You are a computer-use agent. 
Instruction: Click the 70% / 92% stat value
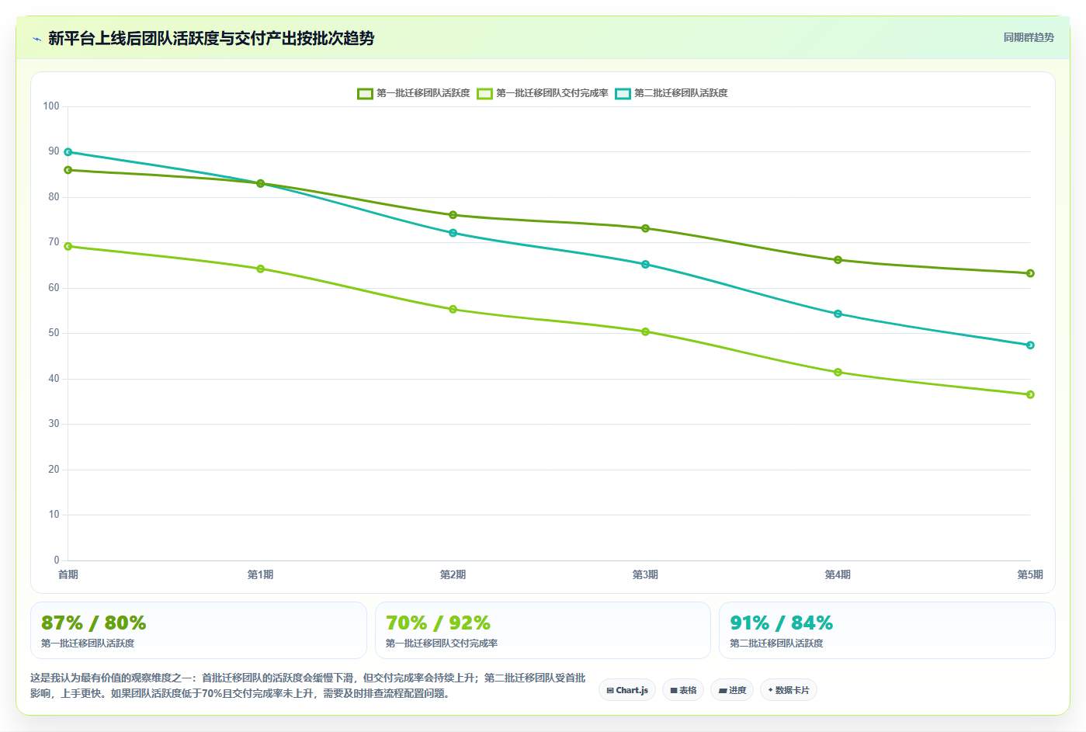tap(438, 623)
